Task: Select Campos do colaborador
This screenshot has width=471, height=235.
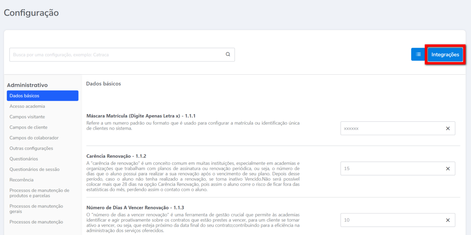Action: (34, 138)
